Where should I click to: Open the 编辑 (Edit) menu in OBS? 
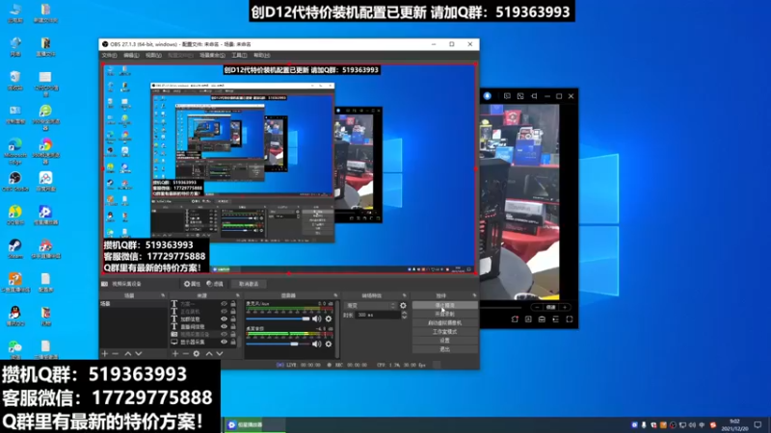[x=131, y=56]
